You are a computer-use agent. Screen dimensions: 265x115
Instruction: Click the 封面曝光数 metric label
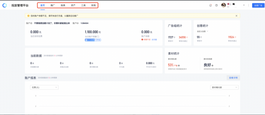(35, 67)
